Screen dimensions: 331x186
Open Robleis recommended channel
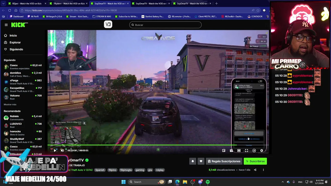(23, 118)
